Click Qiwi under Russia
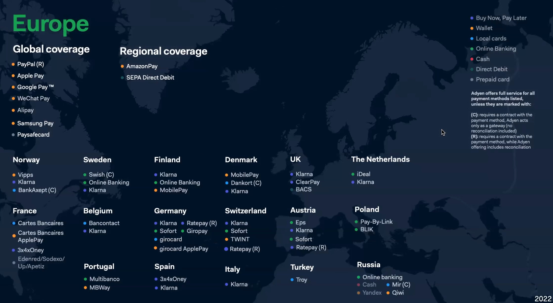 pos(398,293)
